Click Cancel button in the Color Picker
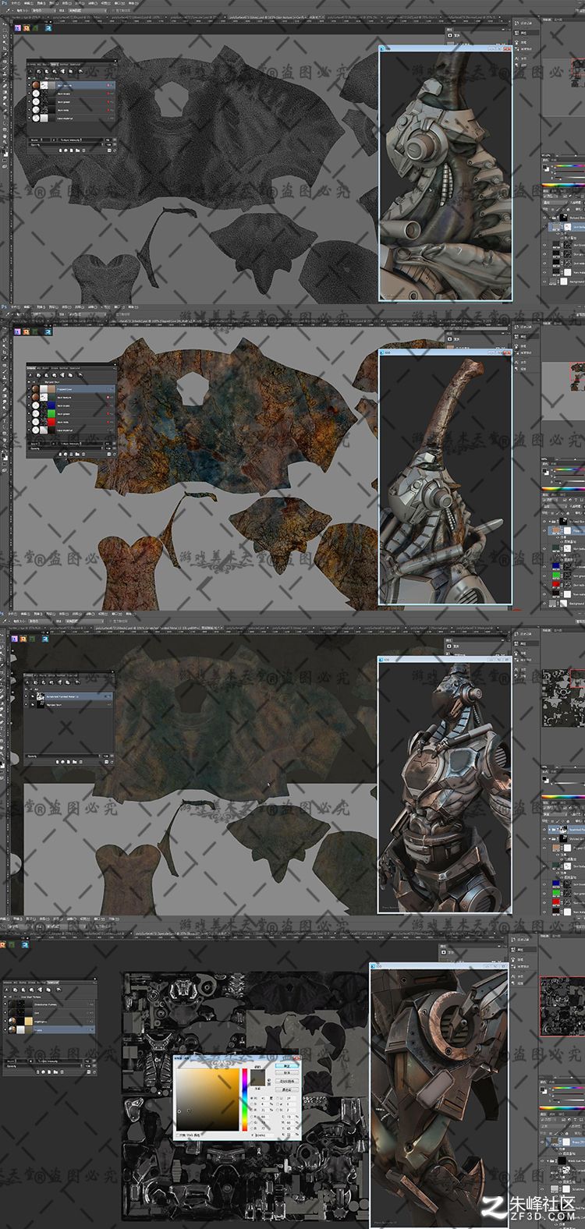This screenshot has width=585, height=1229. tap(287, 1072)
